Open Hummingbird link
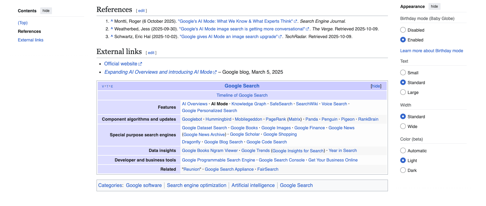Viewport: 486px width, 206px height. 218,119
